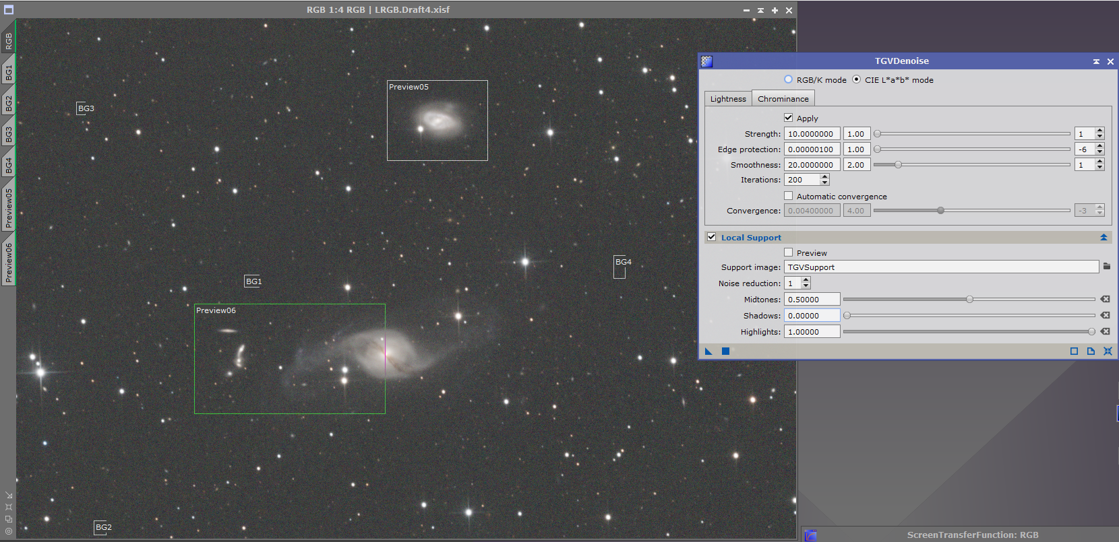This screenshot has width=1119, height=542.
Task: Click the circular target icon in image window
Action: pos(9,531)
